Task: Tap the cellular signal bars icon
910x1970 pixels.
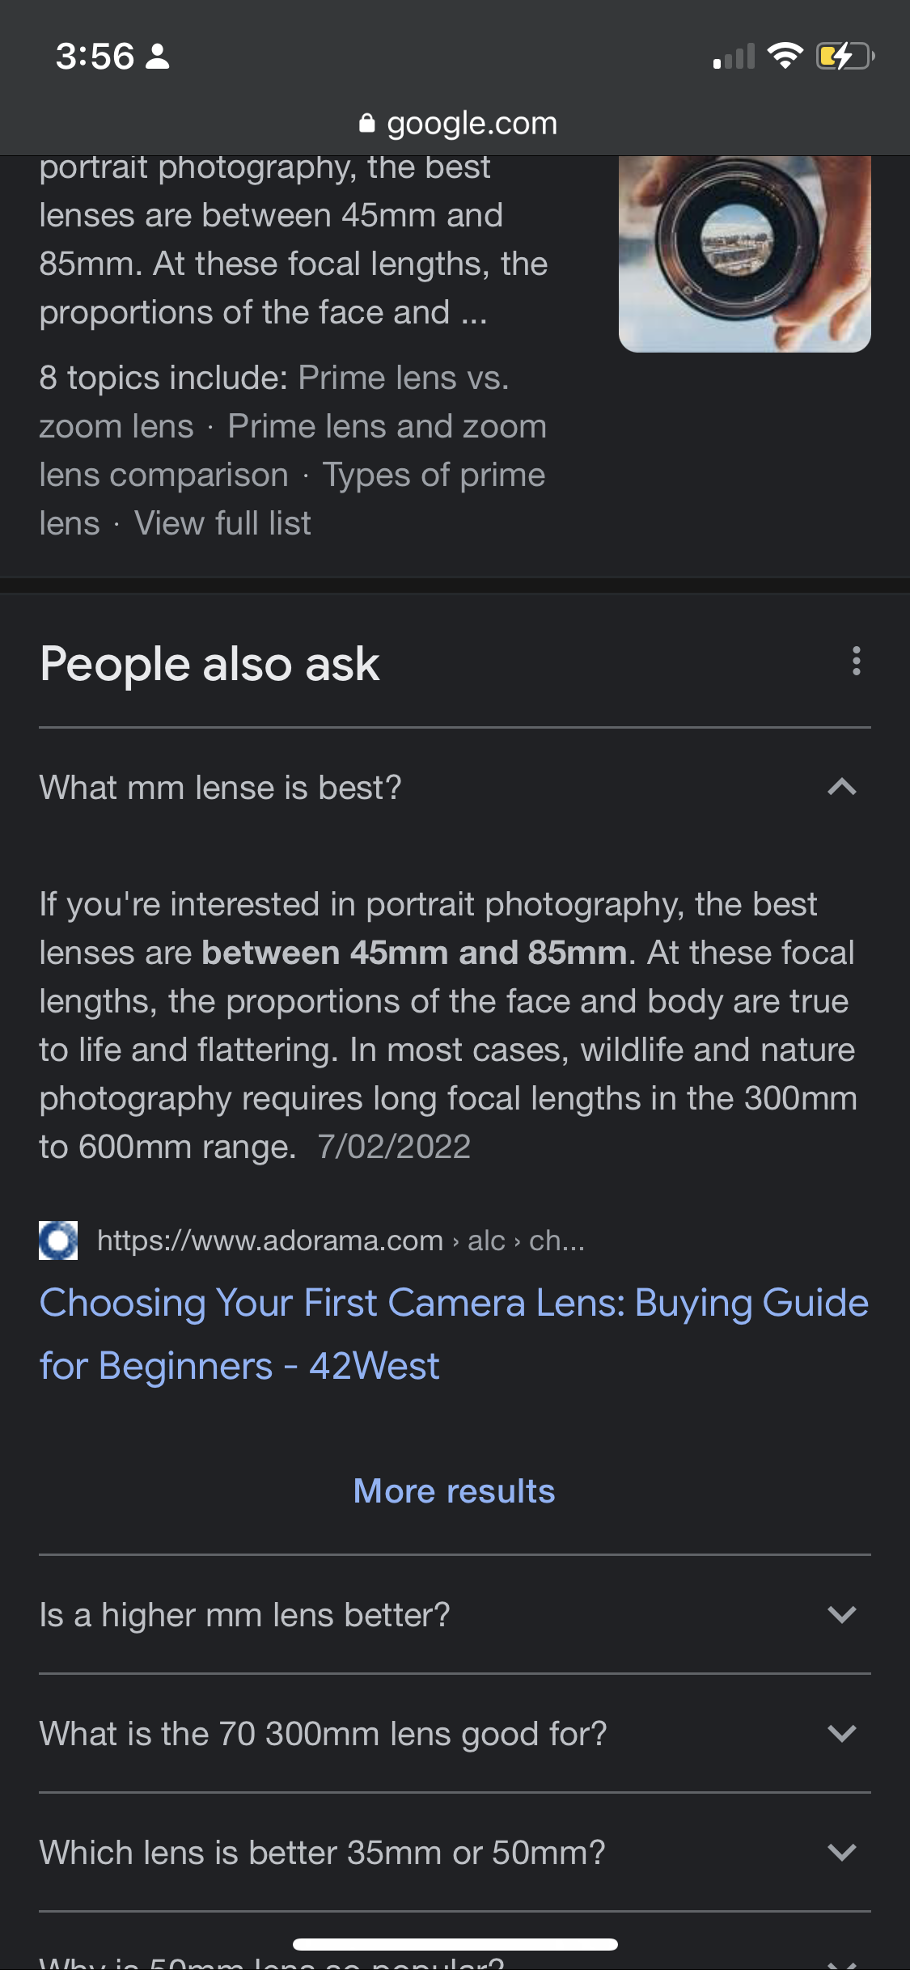Action: click(734, 57)
